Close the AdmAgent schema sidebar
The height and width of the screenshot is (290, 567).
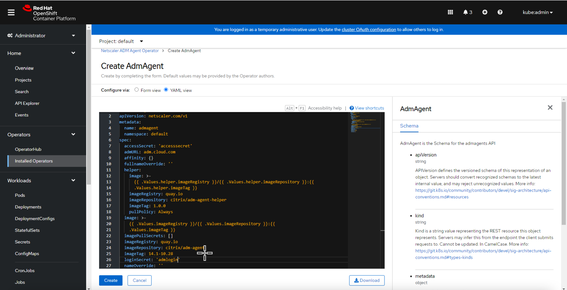pyautogui.click(x=550, y=107)
